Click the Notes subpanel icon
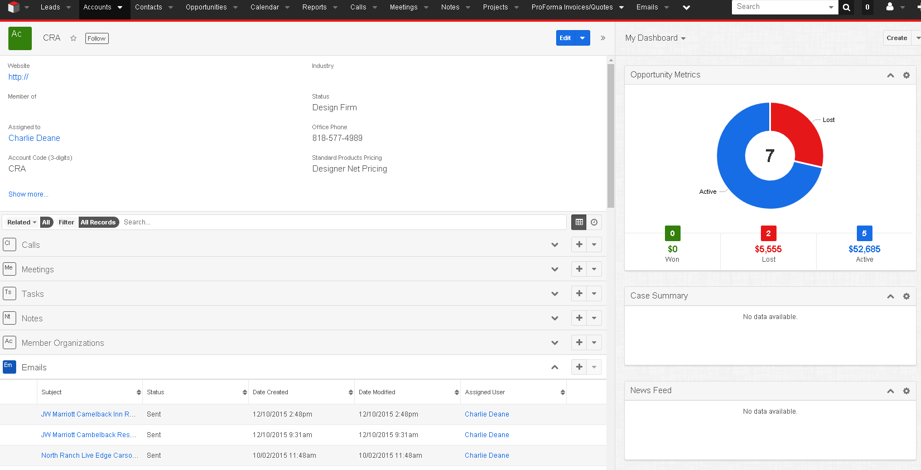The image size is (921, 470). click(9, 317)
